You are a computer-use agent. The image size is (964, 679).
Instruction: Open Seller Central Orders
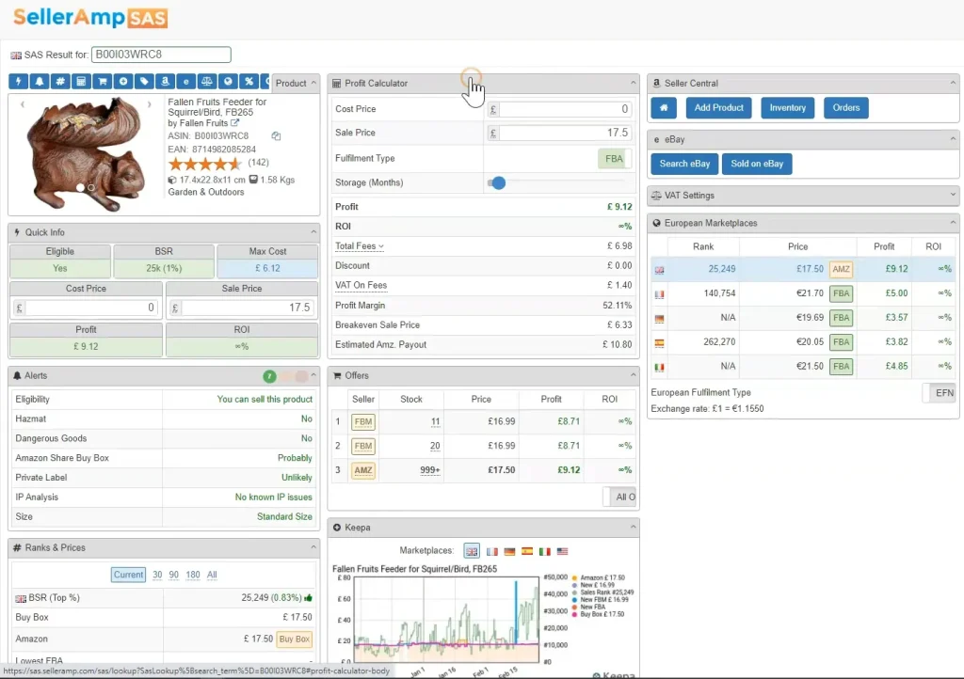(x=846, y=108)
